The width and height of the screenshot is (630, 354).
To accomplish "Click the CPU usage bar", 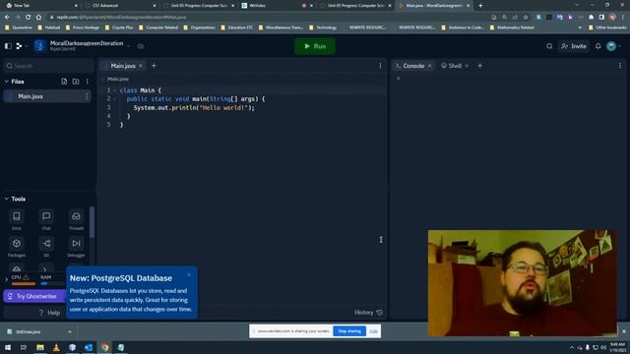I will coord(24,284).
